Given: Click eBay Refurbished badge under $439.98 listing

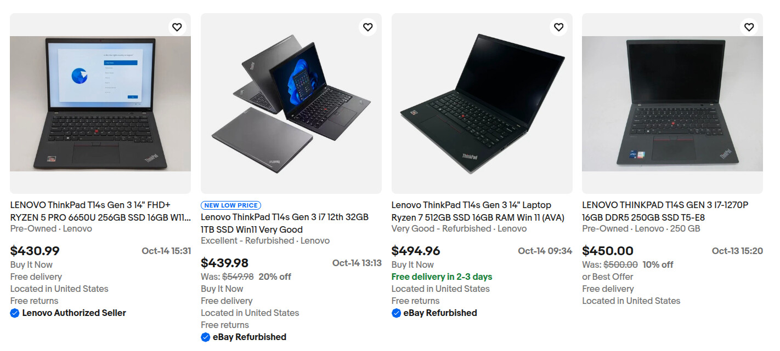Looking at the screenshot, I should pos(206,337).
